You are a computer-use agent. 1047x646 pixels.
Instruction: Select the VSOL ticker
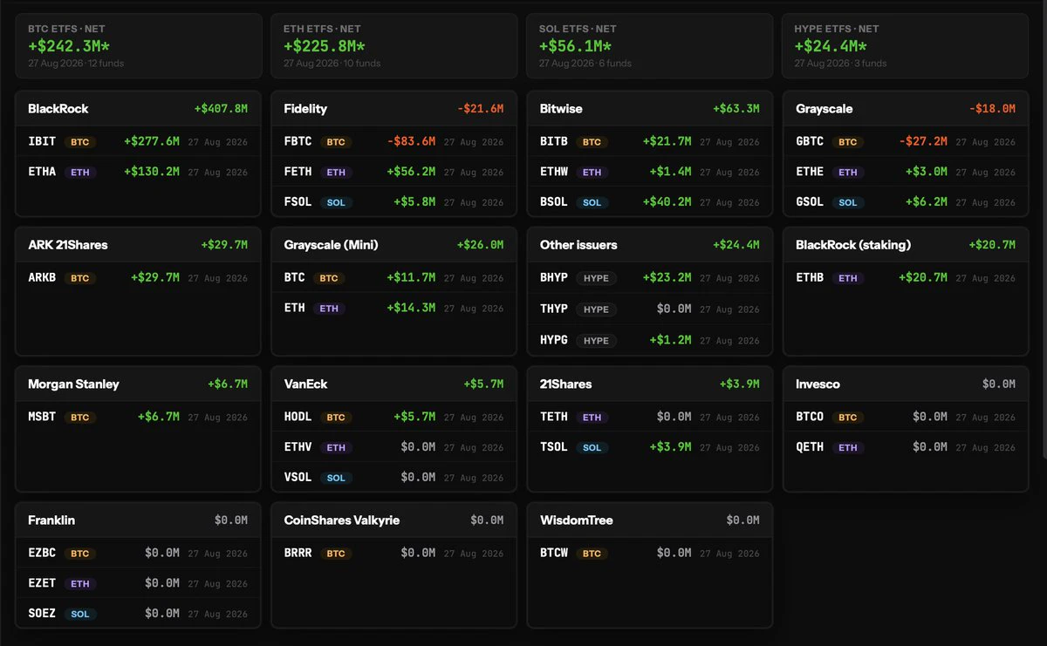[x=298, y=477]
